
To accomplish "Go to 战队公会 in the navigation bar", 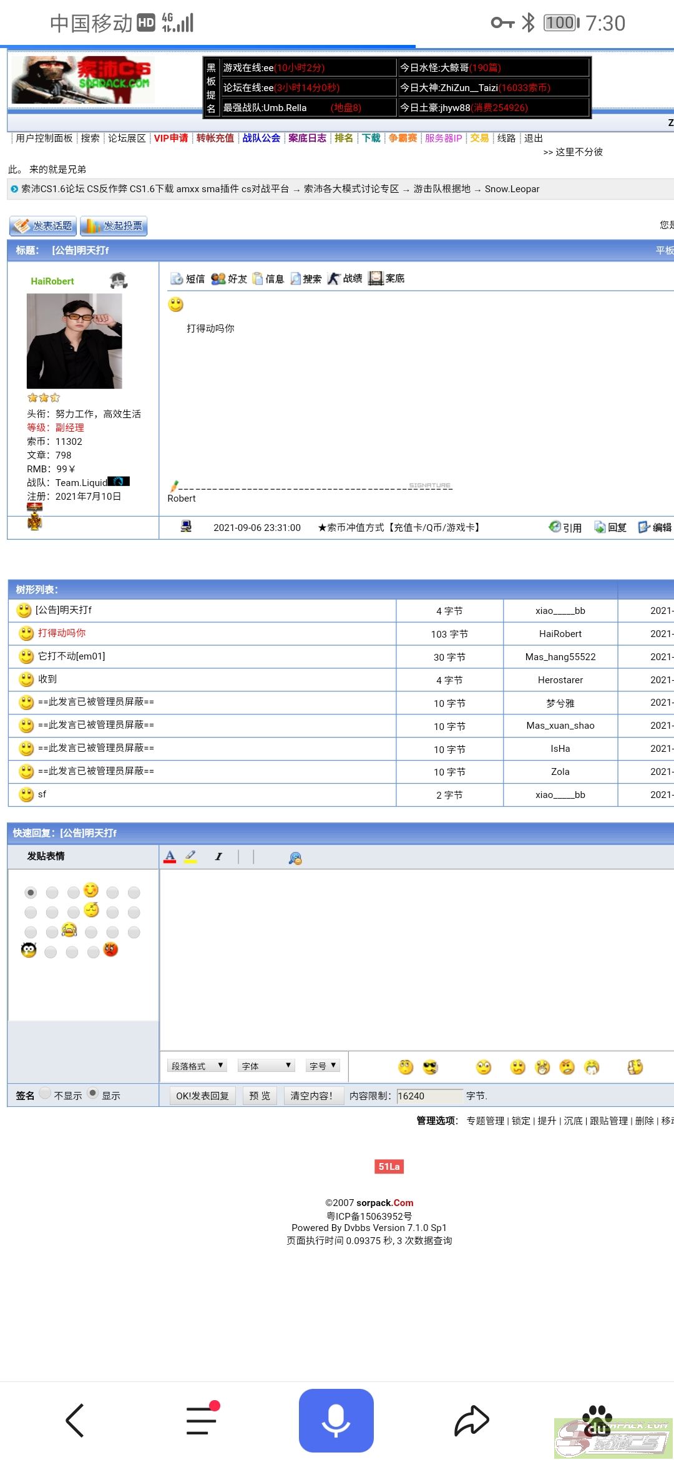I will point(261,138).
